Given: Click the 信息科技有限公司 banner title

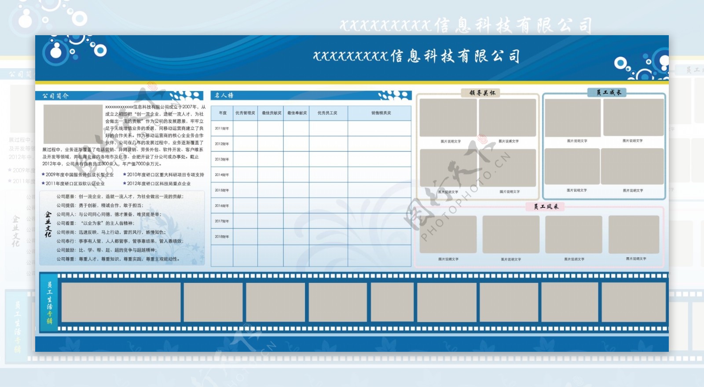Looking at the screenshot, I should pos(417,56).
